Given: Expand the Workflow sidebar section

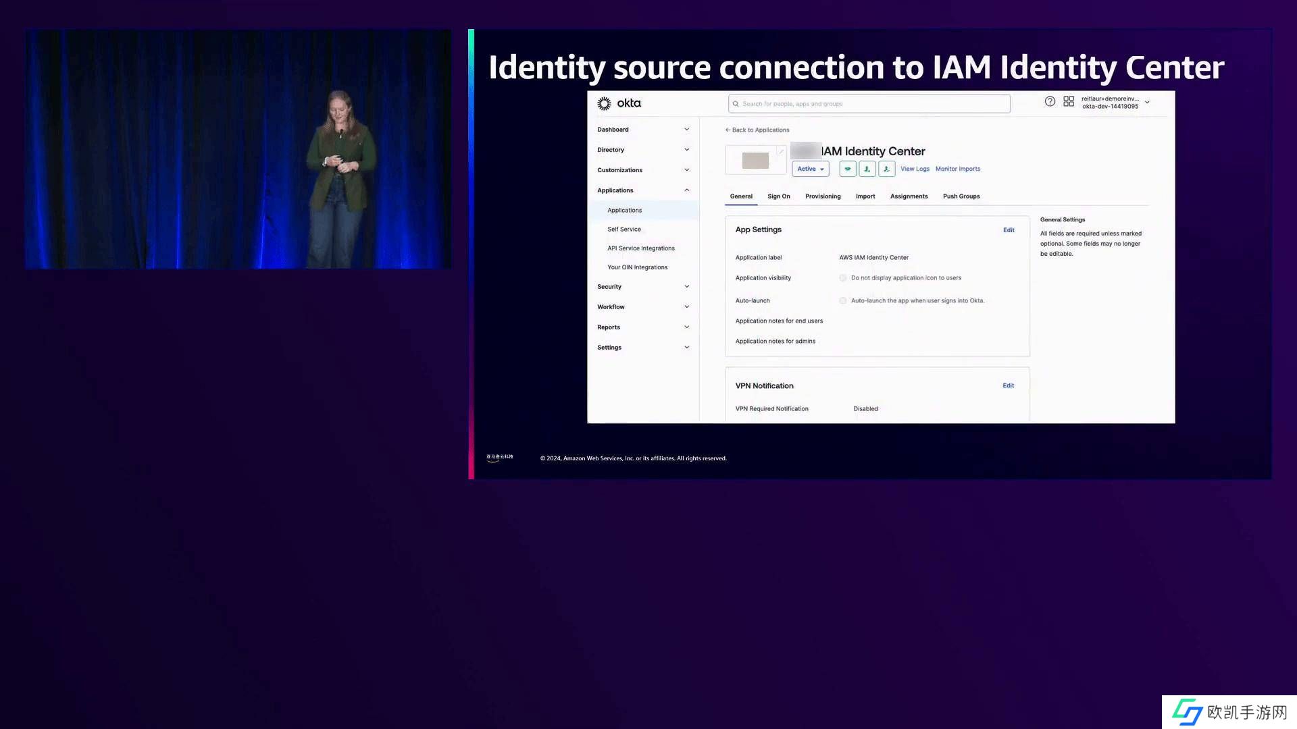Looking at the screenshot, I should (643, 307).
